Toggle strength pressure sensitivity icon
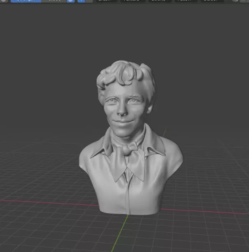The image size is (249, 252). [71, 1]
